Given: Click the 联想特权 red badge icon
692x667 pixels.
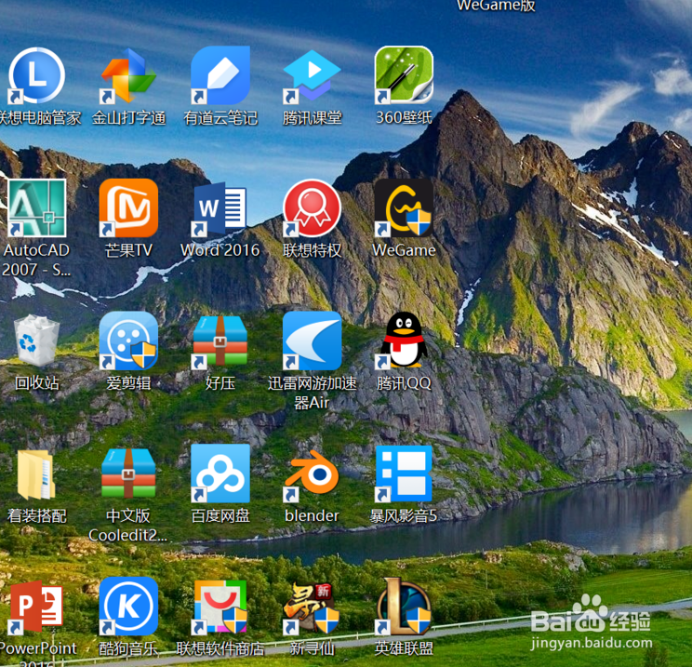Looking at the screenshot, I should (x=312, y=207).
